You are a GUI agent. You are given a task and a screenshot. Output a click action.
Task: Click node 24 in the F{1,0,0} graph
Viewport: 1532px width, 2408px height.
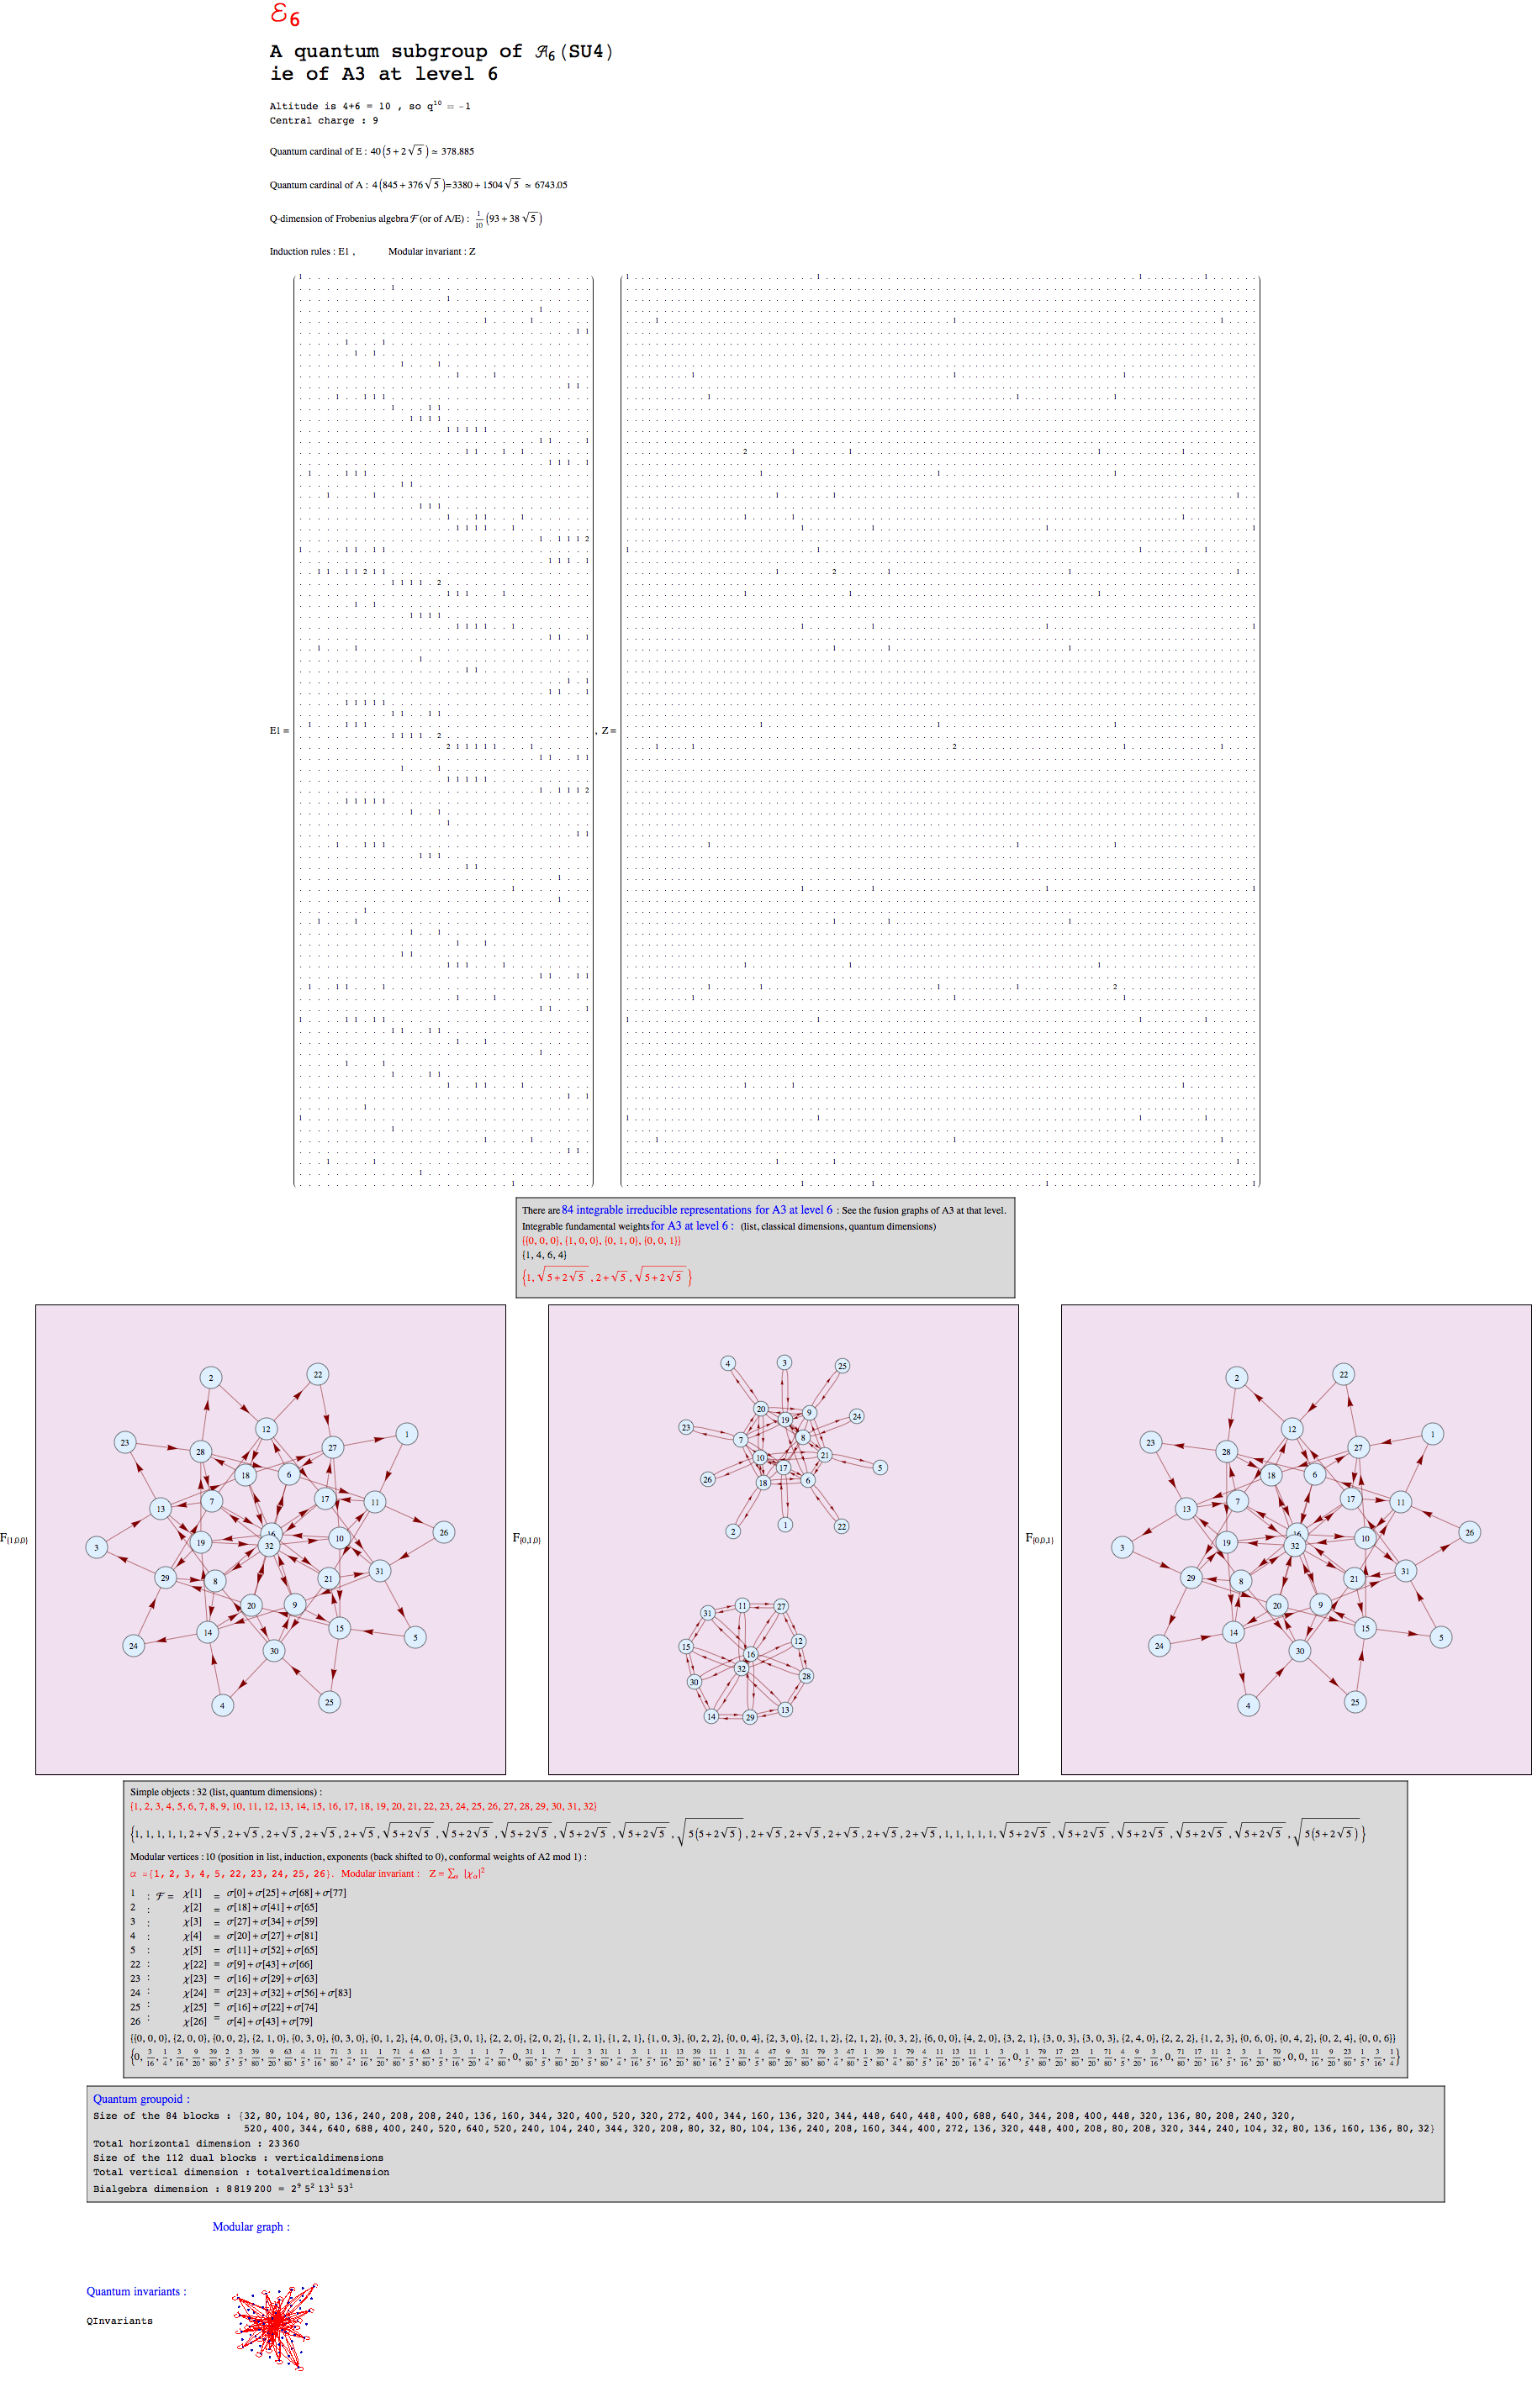(133, 1646)
